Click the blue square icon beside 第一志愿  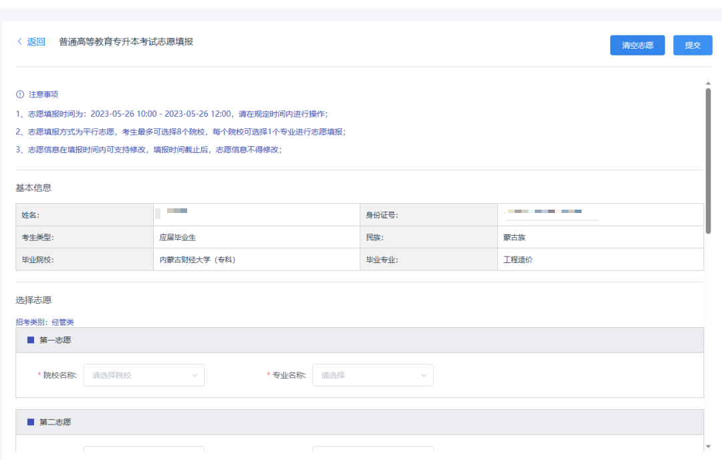pyautogui.click(x=31, y=340)
